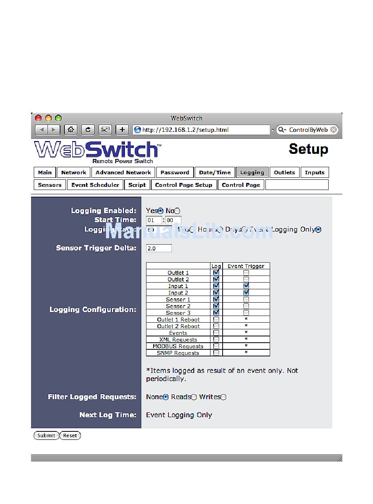Open the search magnifier menu in the search box
This screenshot has height=504, width=373.
click(x=282, y=130)
